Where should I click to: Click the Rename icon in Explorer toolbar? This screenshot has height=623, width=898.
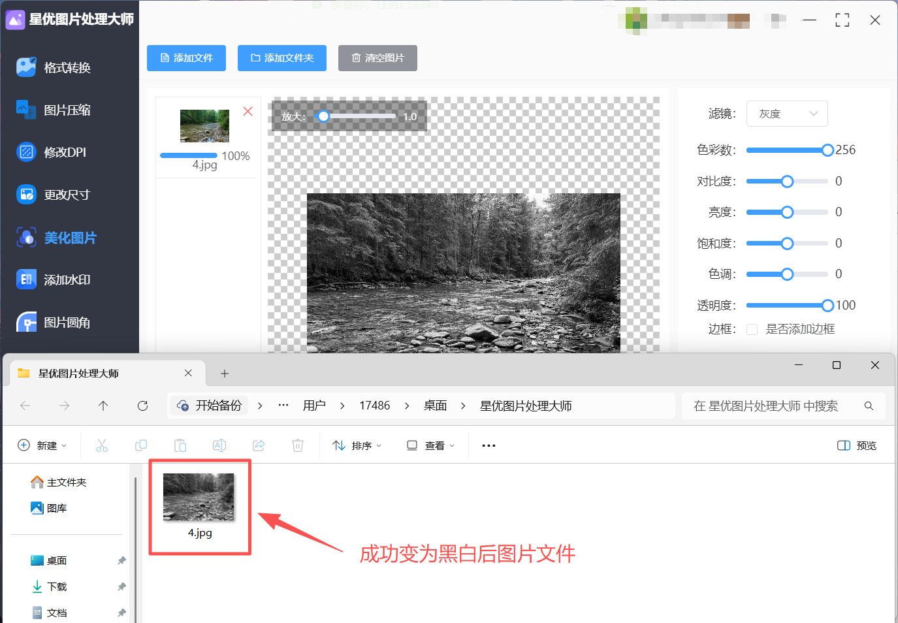coord(219,445)
